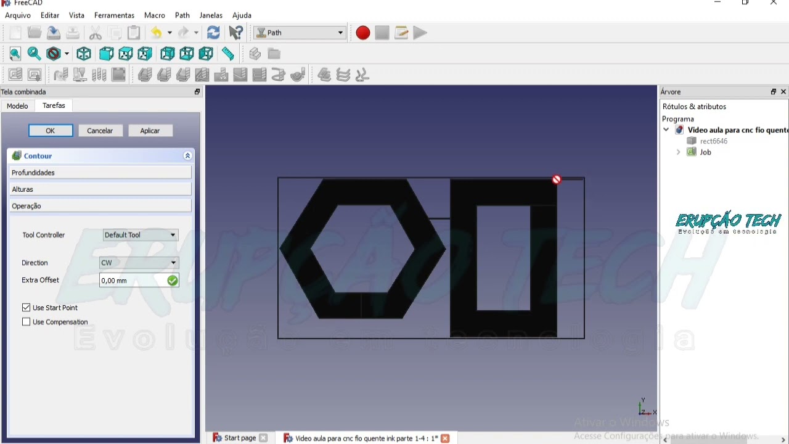Screen dimensions: 789x444
Task: Collapse the document tree root node
Action: click(666, 130)
